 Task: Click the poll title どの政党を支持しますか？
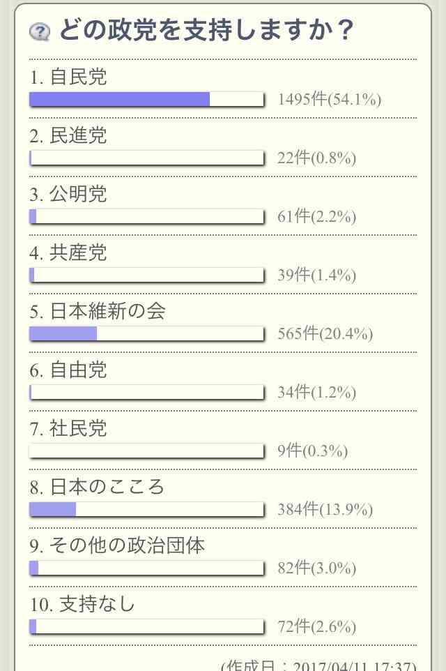pyautogui.click(x=206, y=31)
